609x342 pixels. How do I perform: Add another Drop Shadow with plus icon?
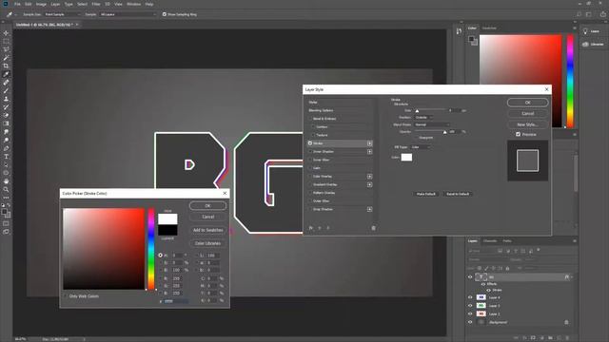click(x=369, y=209)
